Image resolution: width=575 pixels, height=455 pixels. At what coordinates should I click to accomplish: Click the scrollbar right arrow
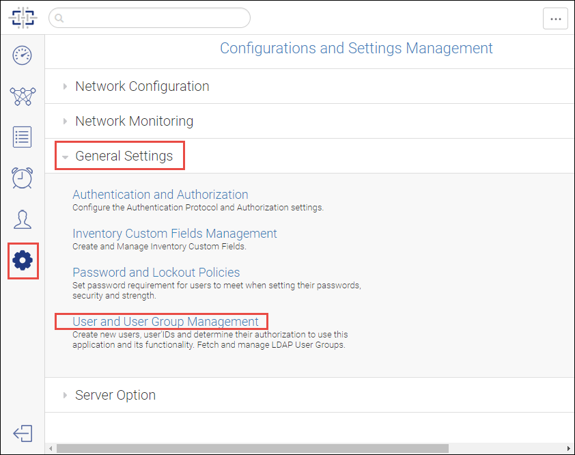569,448
